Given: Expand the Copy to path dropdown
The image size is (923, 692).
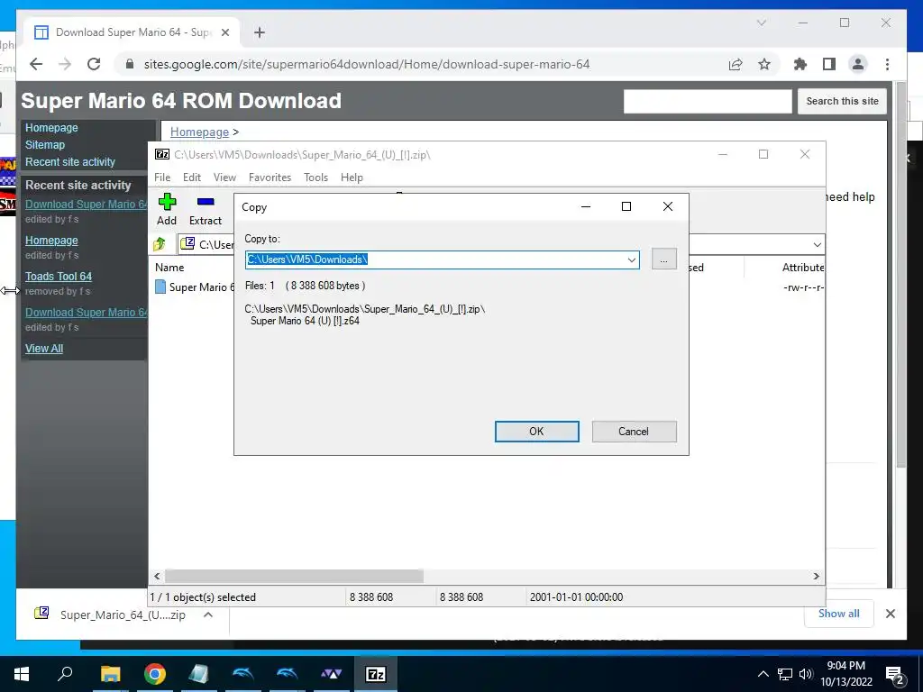Looking at the screenshot, I should tap(631, 259).
